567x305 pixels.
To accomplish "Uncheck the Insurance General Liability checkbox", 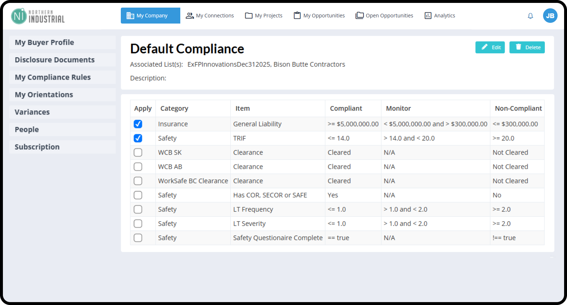I will click(x=138, y=124).
